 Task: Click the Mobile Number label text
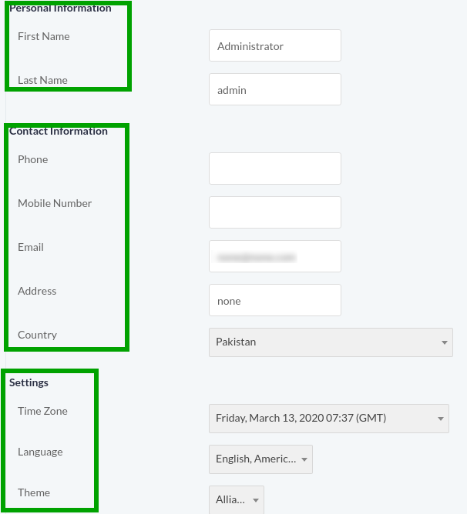[x=55, y=203]
